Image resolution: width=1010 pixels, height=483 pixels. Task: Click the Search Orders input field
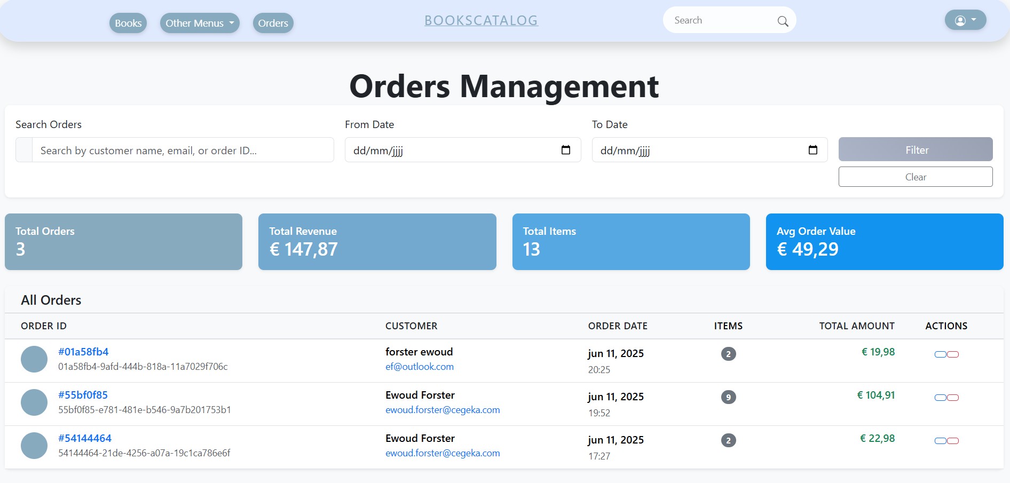coord(183,150)
